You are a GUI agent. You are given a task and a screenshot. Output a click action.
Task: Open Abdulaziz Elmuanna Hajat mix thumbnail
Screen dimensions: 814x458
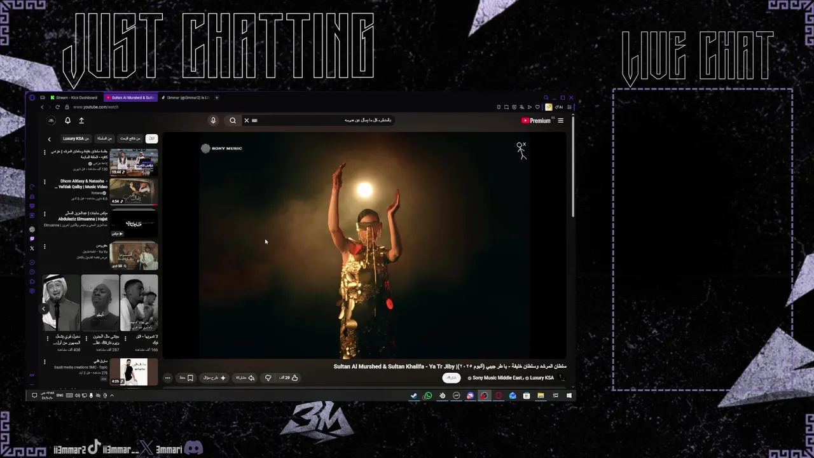click(134, 223)
